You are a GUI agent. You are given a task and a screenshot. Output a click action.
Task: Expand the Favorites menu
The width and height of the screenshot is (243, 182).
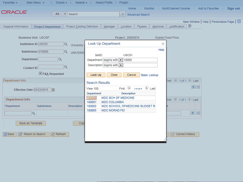(x=10, y=3)
